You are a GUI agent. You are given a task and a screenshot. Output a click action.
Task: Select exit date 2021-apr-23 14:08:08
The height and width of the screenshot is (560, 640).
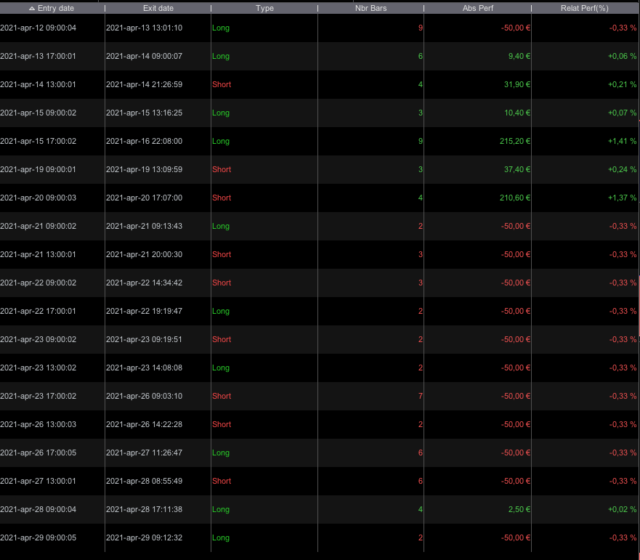(144, 368)
